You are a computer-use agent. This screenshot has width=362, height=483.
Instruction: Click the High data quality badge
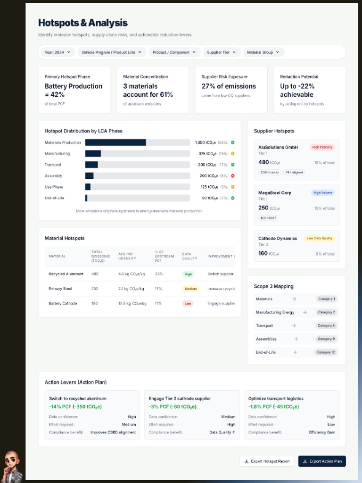[x=188, y=274]
